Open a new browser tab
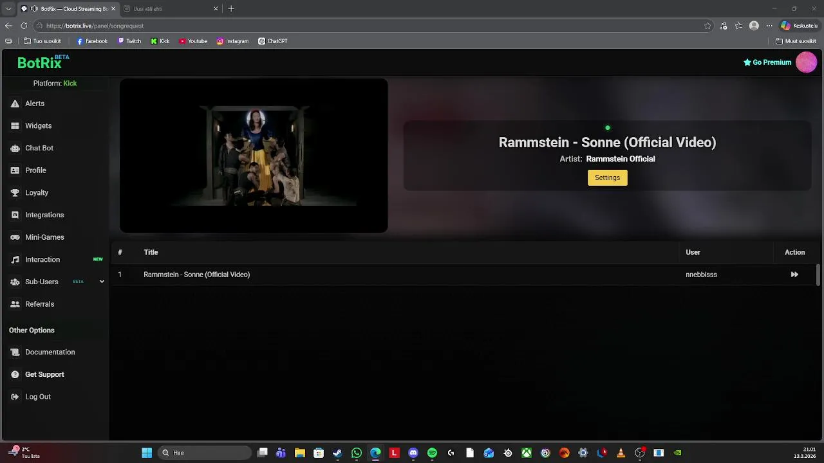Image resolution: width=824 pixels, height=463 pixels. pos(231,9)
